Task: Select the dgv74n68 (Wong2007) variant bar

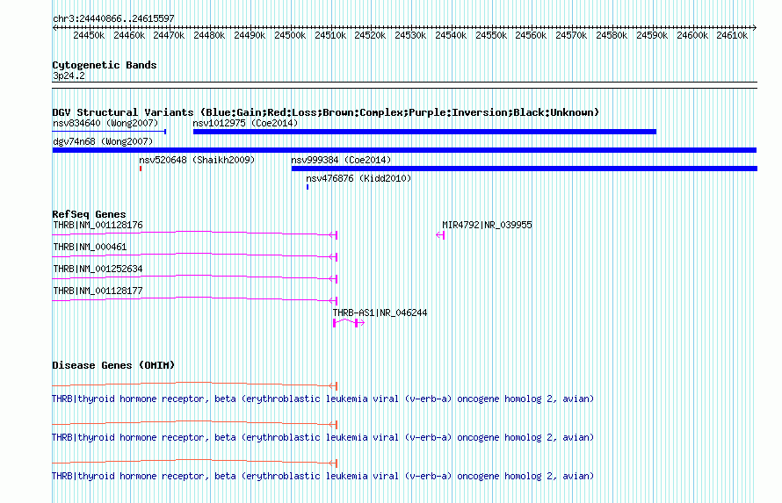Action: pyautogui.click(x=404, y=150)
